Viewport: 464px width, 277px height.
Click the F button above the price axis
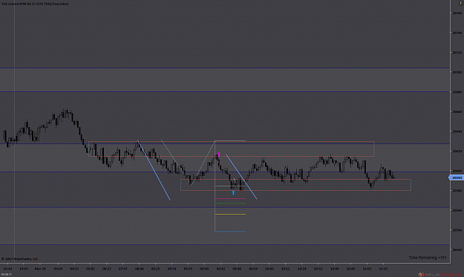tap(461, 3)
